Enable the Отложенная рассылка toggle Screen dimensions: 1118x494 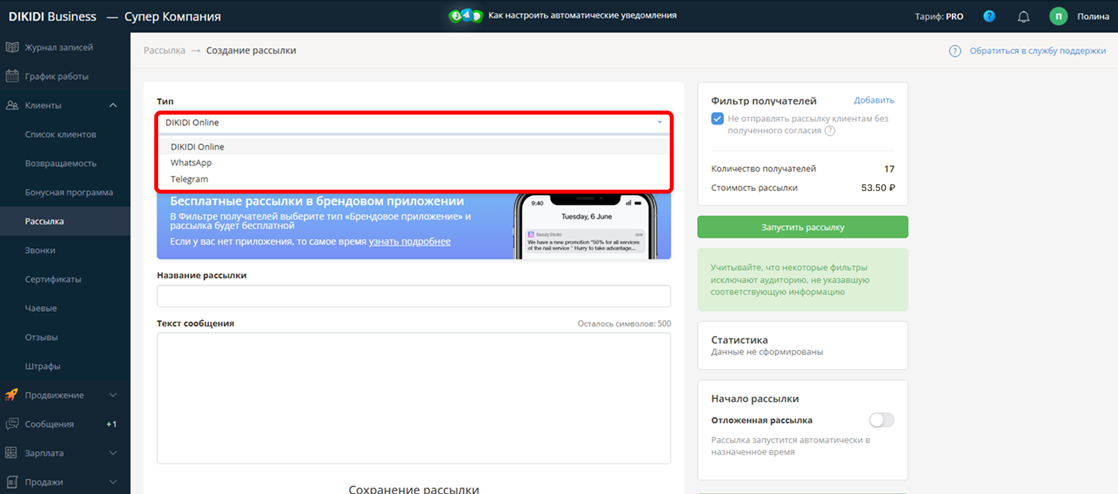(881, 420)
